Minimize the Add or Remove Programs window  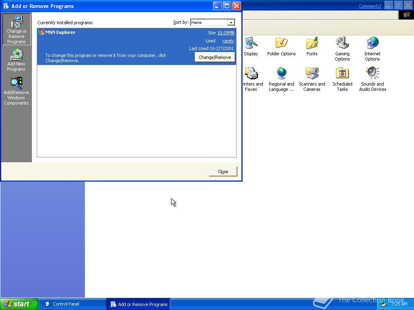pyautogui.click(x=217, y=6)
